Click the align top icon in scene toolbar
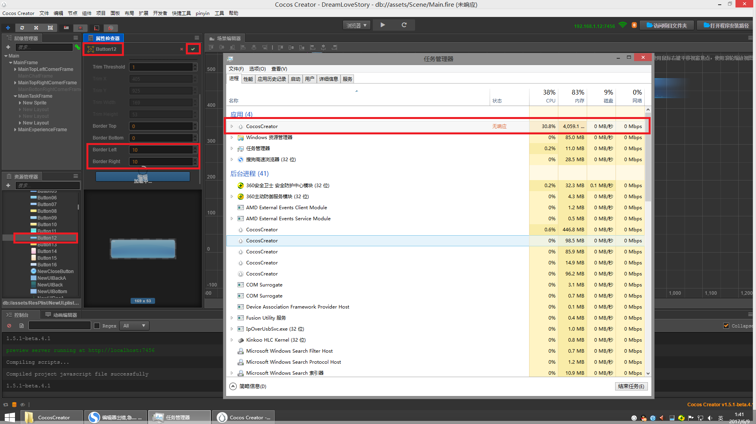This screenshot has height=424, width=756. tap(211, 47)
